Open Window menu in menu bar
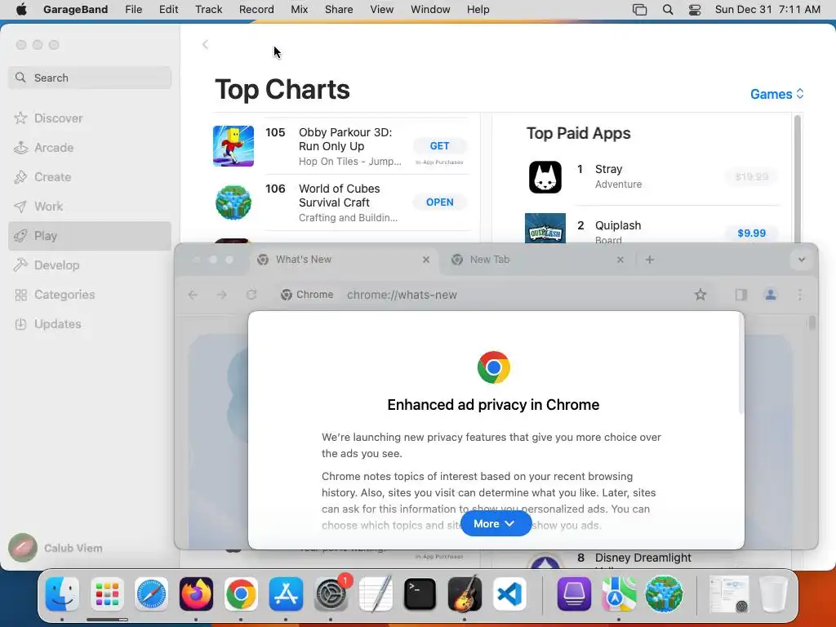 click(x=430, y=9)
